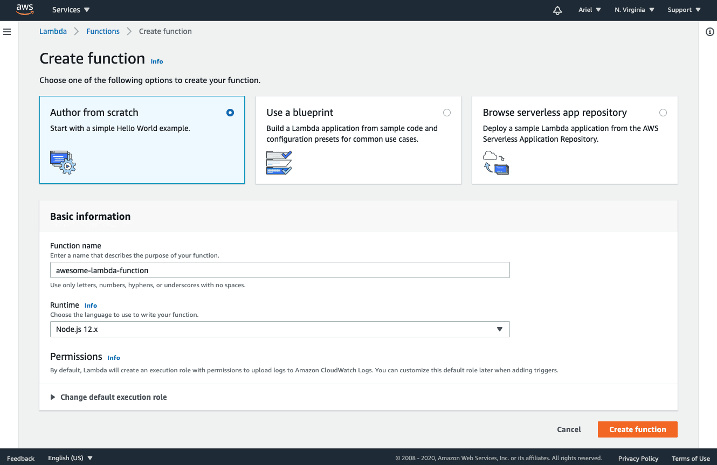The height and width of the screenshot is (465, 717).
Task: Click the Basic information heading
Action: 91,217
